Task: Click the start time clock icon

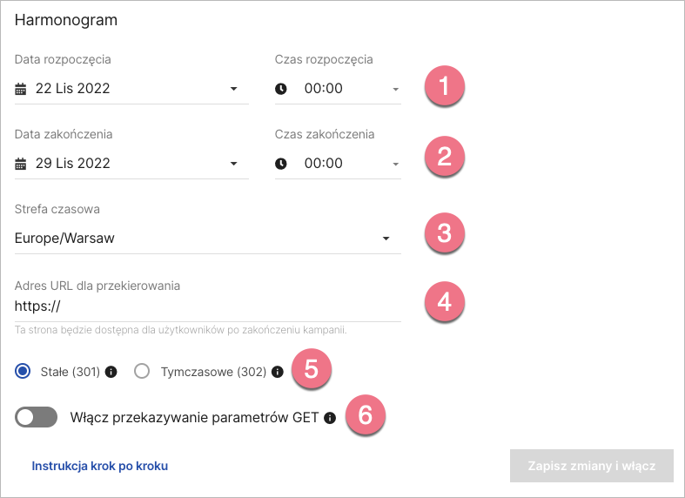Action: pos(280,89)
